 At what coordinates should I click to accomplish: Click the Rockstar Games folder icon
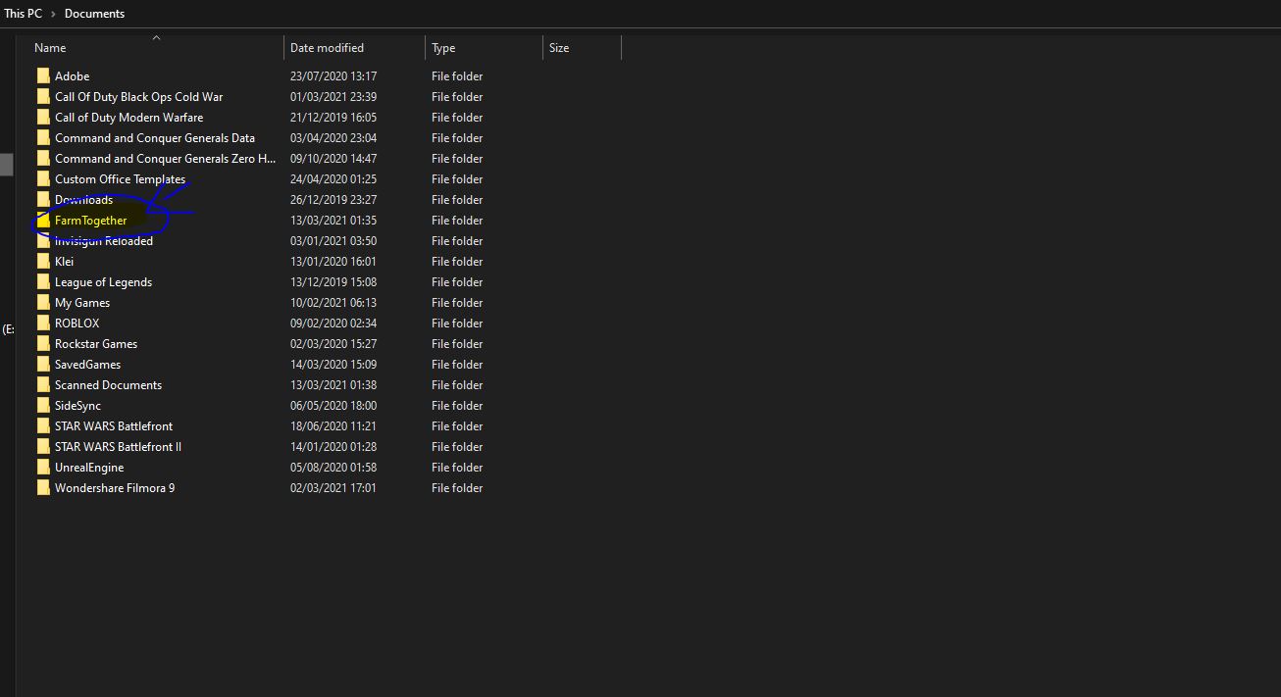(43, 344)
